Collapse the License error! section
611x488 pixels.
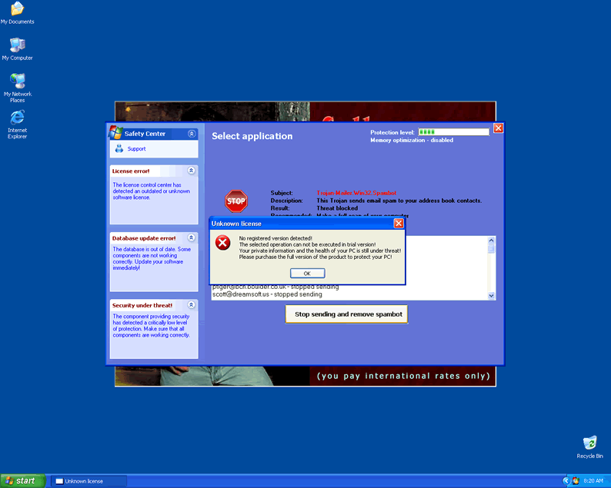coord(192,171)
